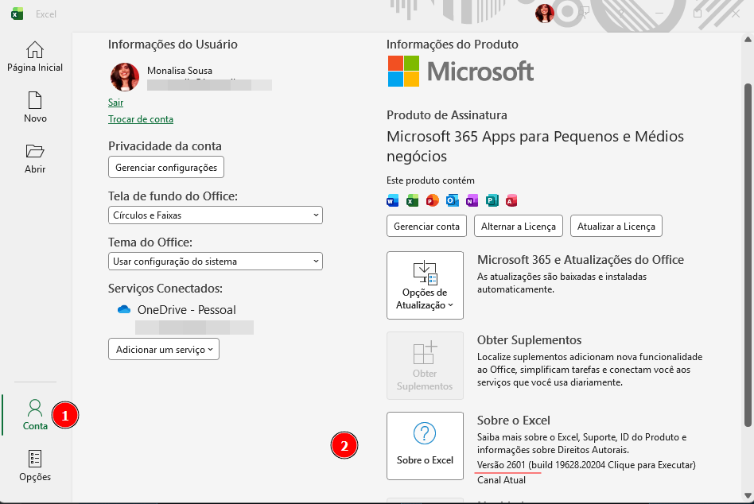Click the Obter Suplementos section heading
The image size is (754, 504).
(x=530, y=340)
